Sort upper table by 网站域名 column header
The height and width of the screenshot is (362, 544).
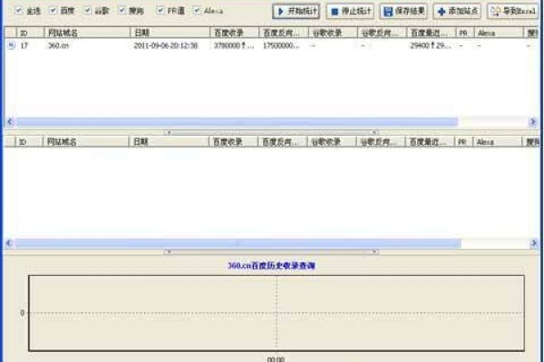(87, 33)
